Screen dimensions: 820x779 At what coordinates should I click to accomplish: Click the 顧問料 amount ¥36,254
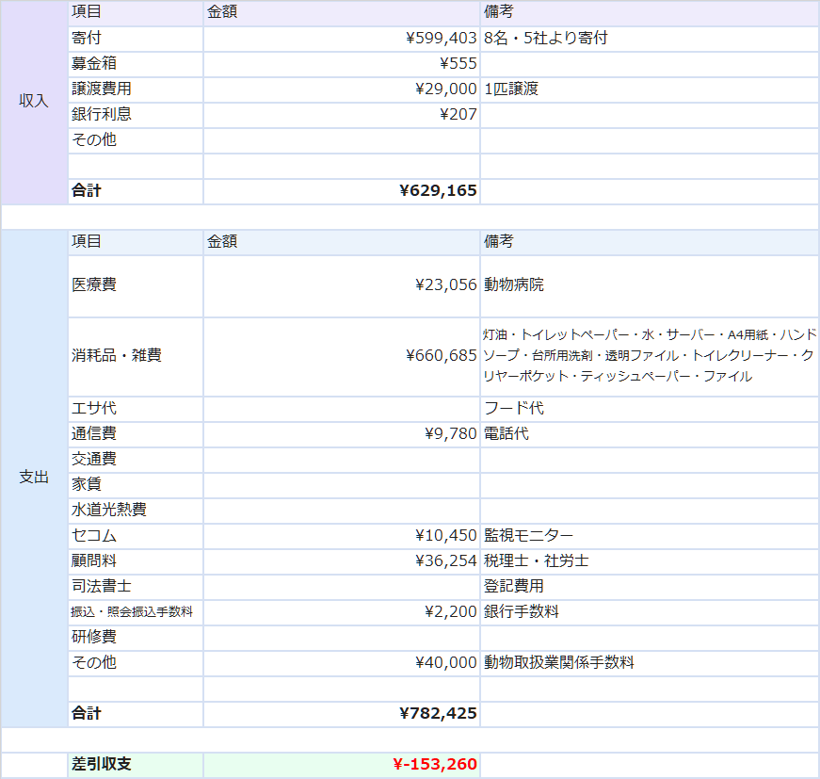click(x=445, y=561)
